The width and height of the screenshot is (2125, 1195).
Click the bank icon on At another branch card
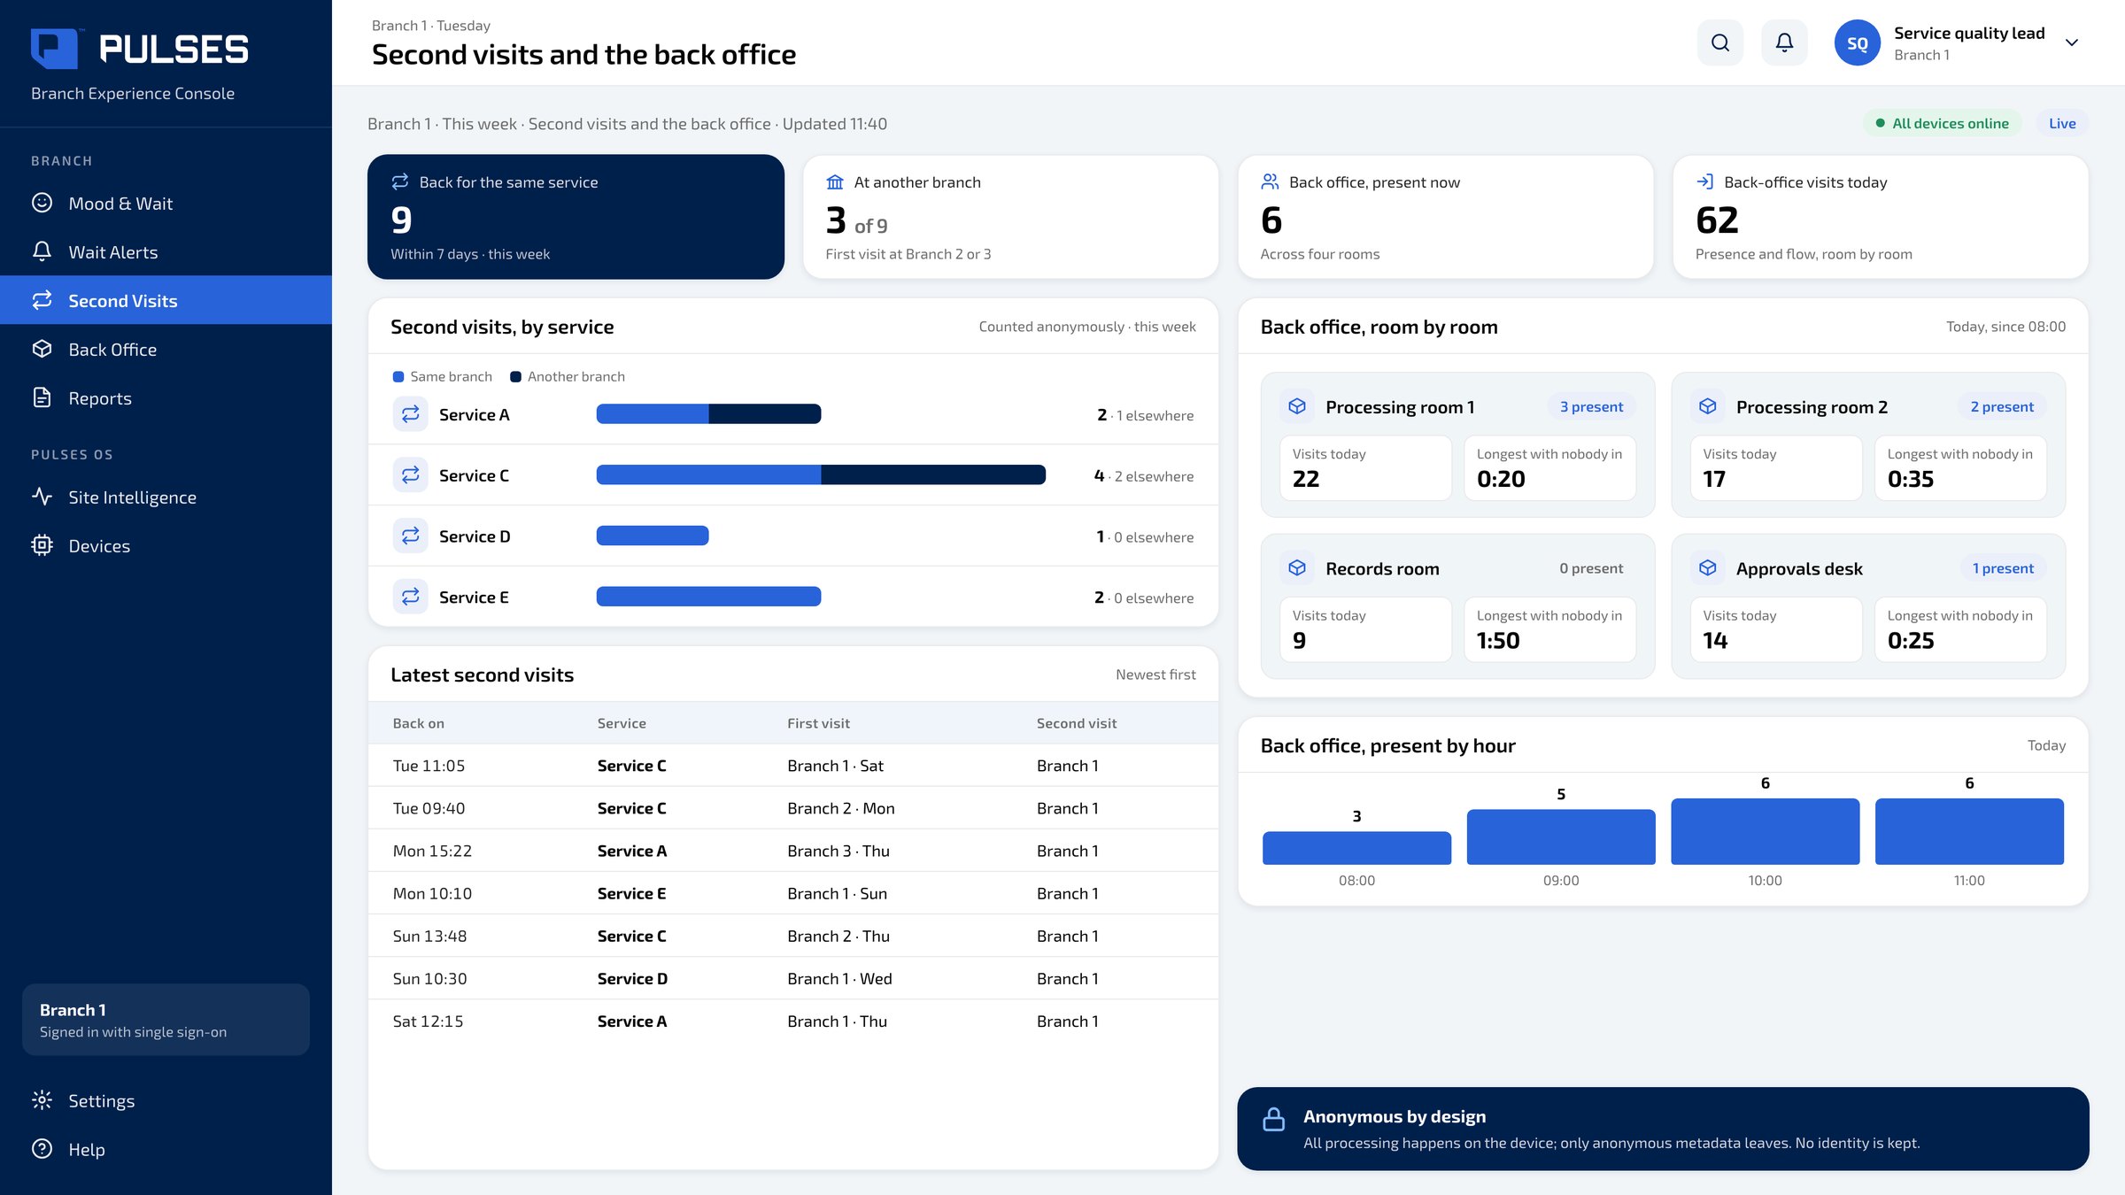pos(835,181)
